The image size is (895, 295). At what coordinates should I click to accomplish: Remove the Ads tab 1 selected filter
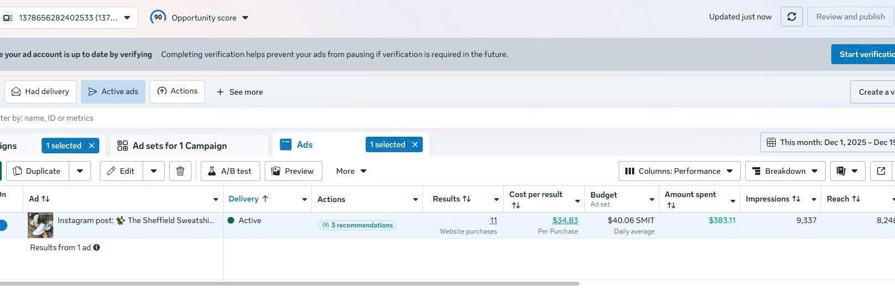click(x=414, y=144)
